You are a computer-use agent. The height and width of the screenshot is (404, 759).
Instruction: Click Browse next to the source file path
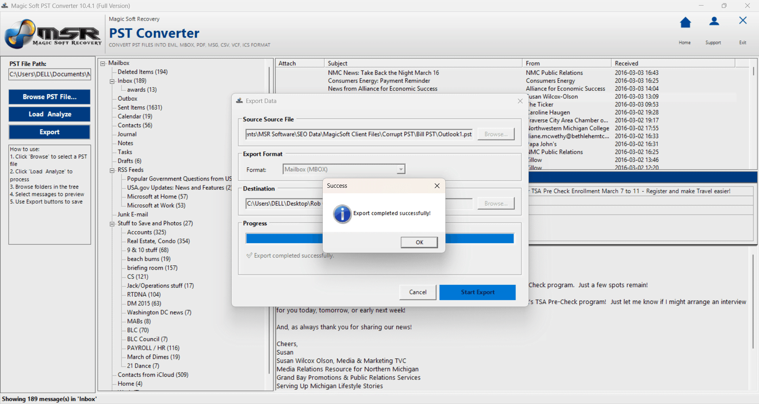(x=496, y=134)
